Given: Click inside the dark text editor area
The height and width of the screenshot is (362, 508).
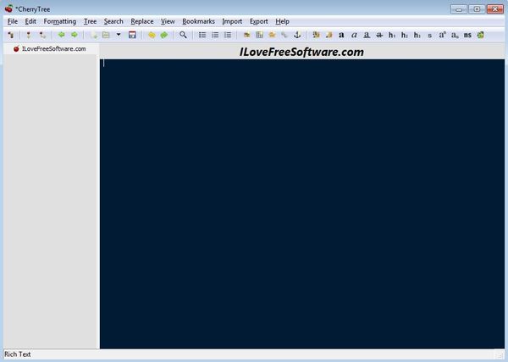Looking at the screenshot, I should pos(302,203).
